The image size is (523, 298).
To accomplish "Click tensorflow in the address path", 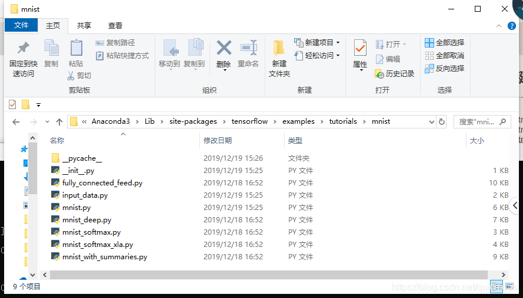I will [x=249, y=121].
